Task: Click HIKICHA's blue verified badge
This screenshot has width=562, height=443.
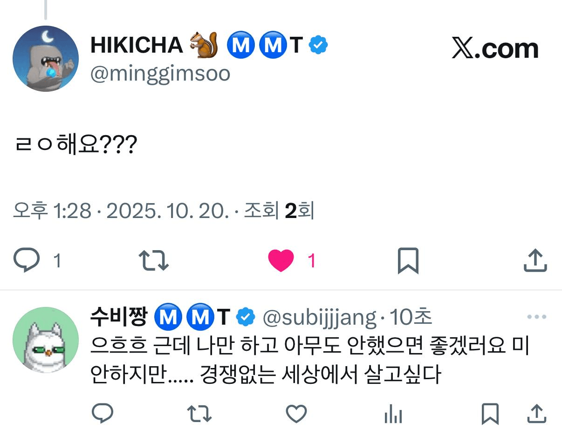Action: click(x=319, y=45)
